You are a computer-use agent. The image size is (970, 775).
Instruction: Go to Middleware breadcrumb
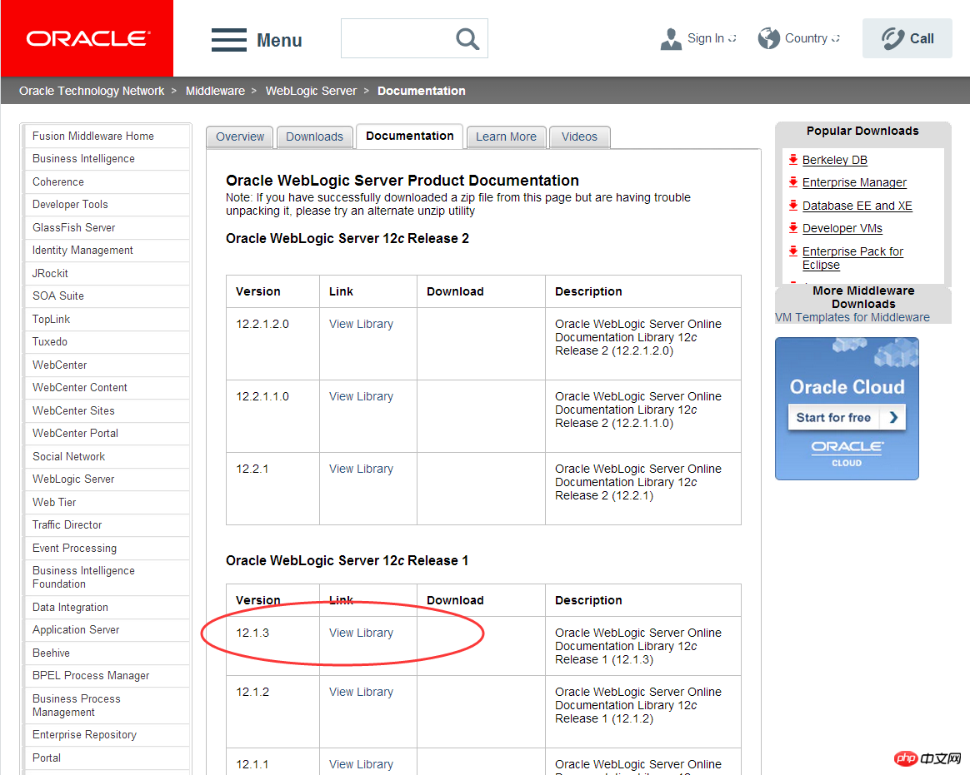(x=215, y=91)
